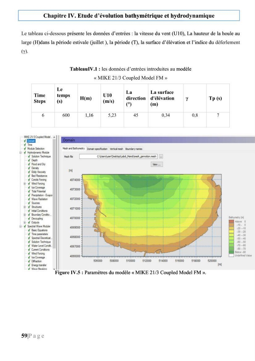Select the Time parameters item
255x361 pixels.
click(x=40, y=234)
